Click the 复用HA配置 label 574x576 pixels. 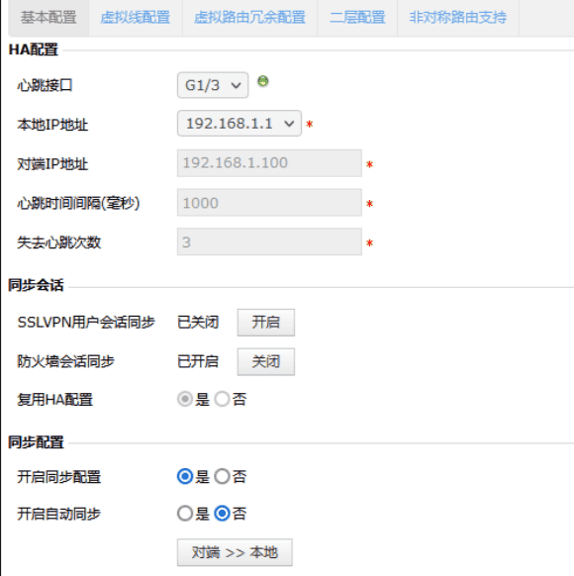click(x=54, y=400)
